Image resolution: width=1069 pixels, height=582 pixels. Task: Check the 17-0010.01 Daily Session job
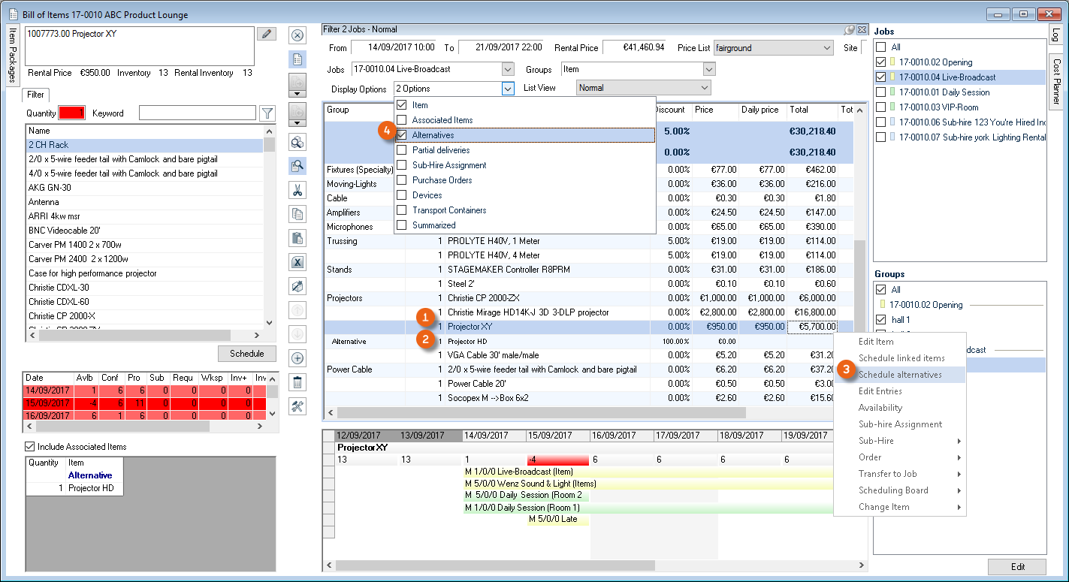coord(882,92)
